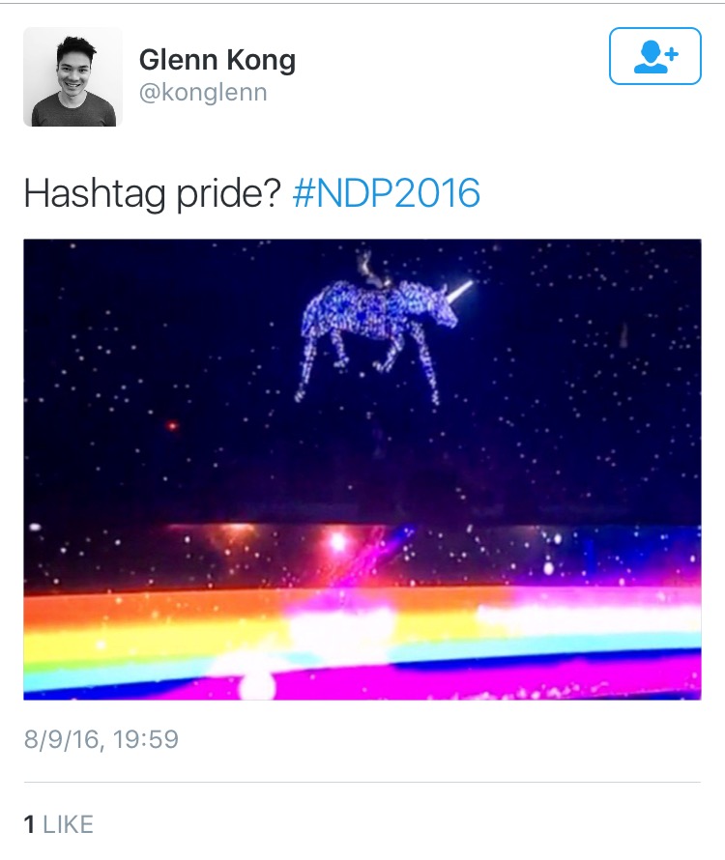725x860 pixels.
Task: Tap the unicorn's bright white horn
Action: pyautogui.click(x=460, y=291)
